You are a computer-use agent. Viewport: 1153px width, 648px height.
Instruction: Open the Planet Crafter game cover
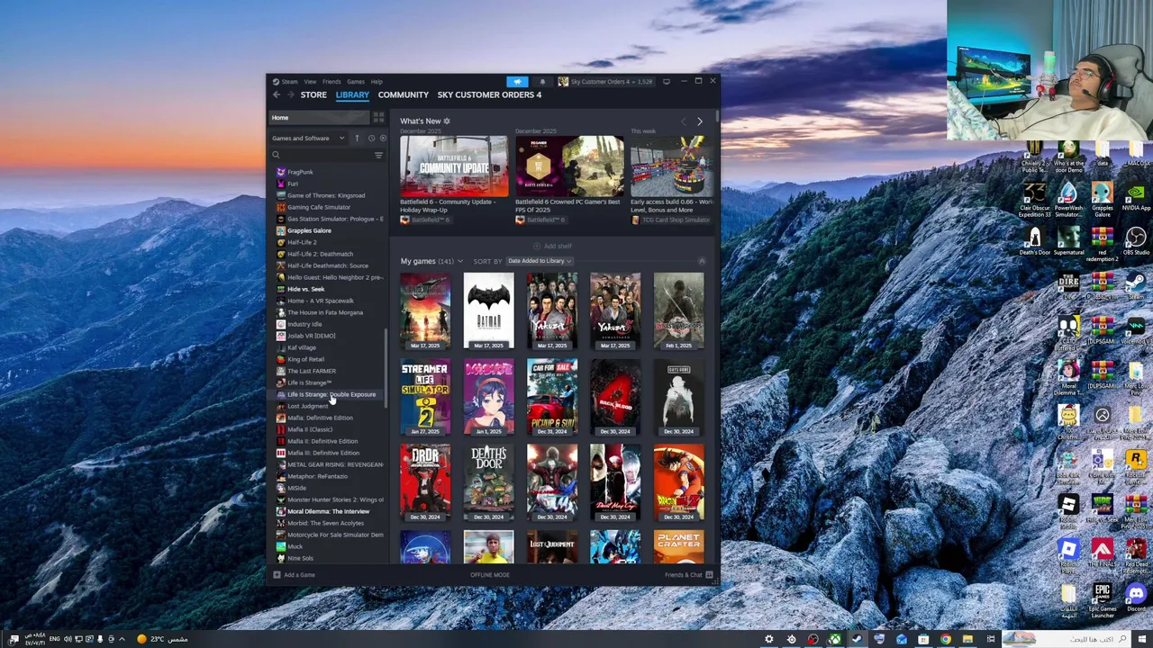679,547
